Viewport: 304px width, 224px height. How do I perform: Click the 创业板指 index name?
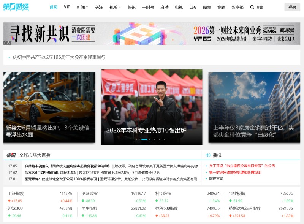click(237, 193)
